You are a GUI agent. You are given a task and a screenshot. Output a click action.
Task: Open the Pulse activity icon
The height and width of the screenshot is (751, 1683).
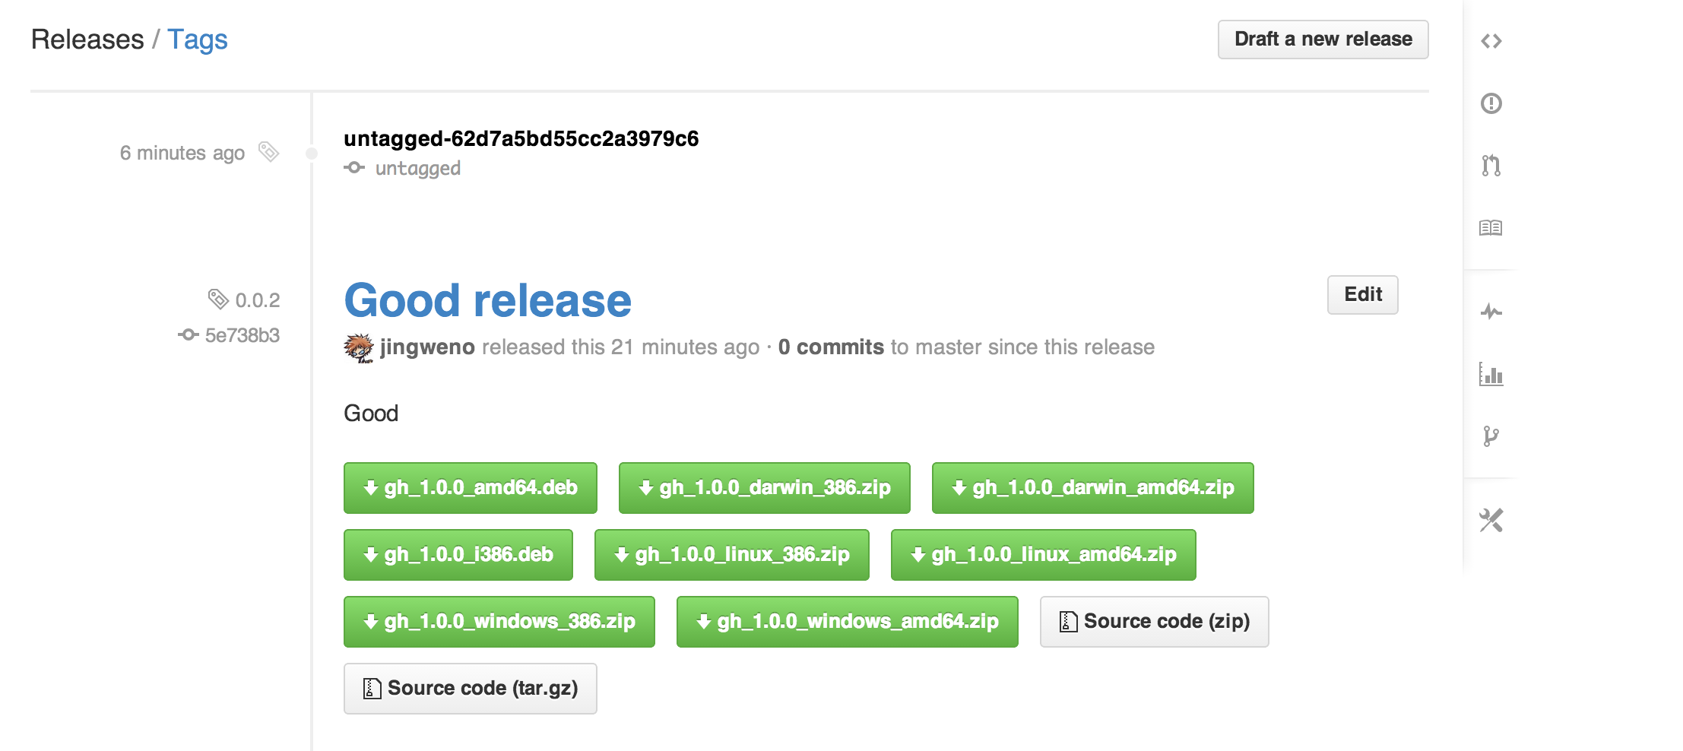1491,312
